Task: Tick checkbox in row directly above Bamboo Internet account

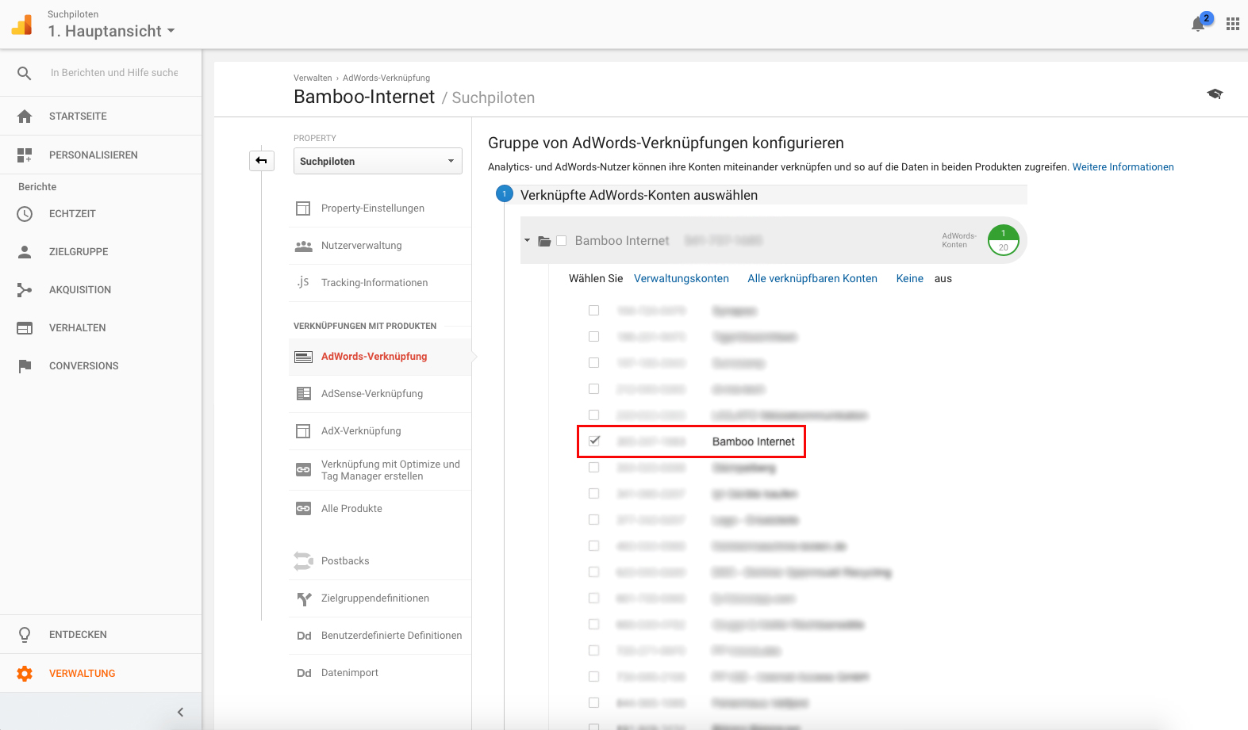Action: (593, 415)
